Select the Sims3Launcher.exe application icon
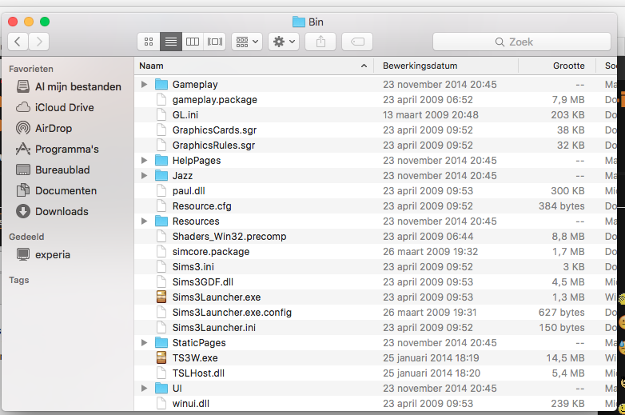Viewport: 625px width, 415px height. [161, 297]
